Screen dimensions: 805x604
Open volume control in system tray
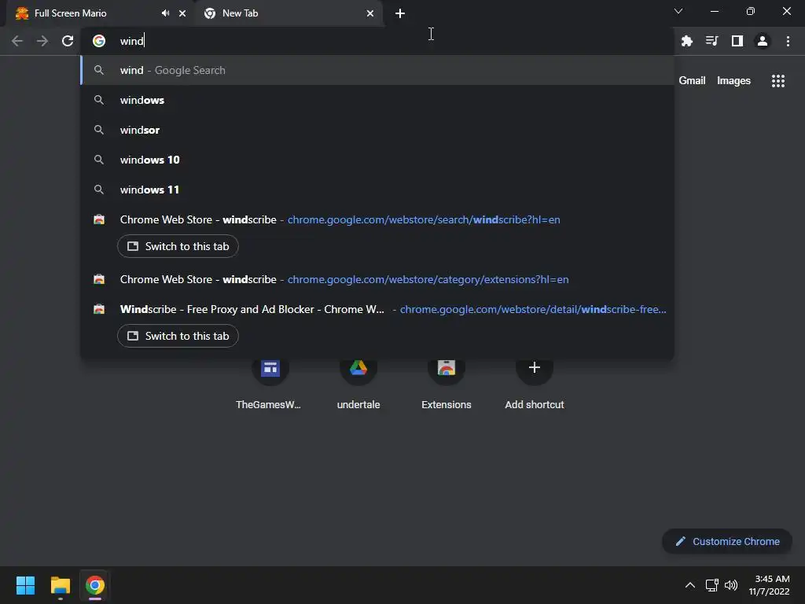[x=731, y=585]
